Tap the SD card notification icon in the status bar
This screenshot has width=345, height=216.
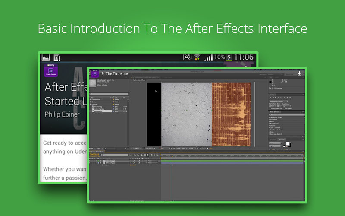point(57,58)
